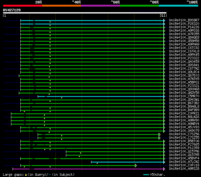Click arrowhead at end of UniRef100_C7SZ56 alignment
This screenshot has height=177, width=201.
click(x=160, y=134)
